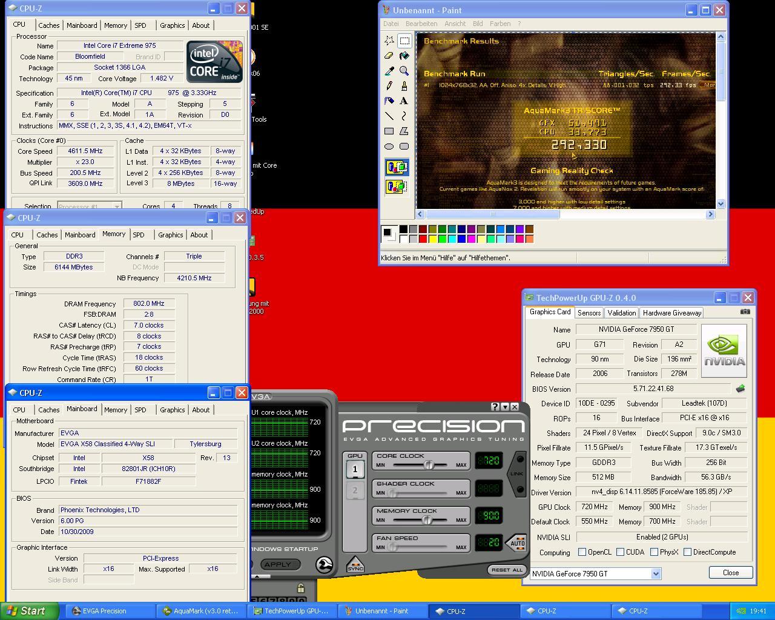Choose the transparent selection option in Paint
The width and height of the screenshot is (775, 620).
pyautogui.click(x=397, y=186)
